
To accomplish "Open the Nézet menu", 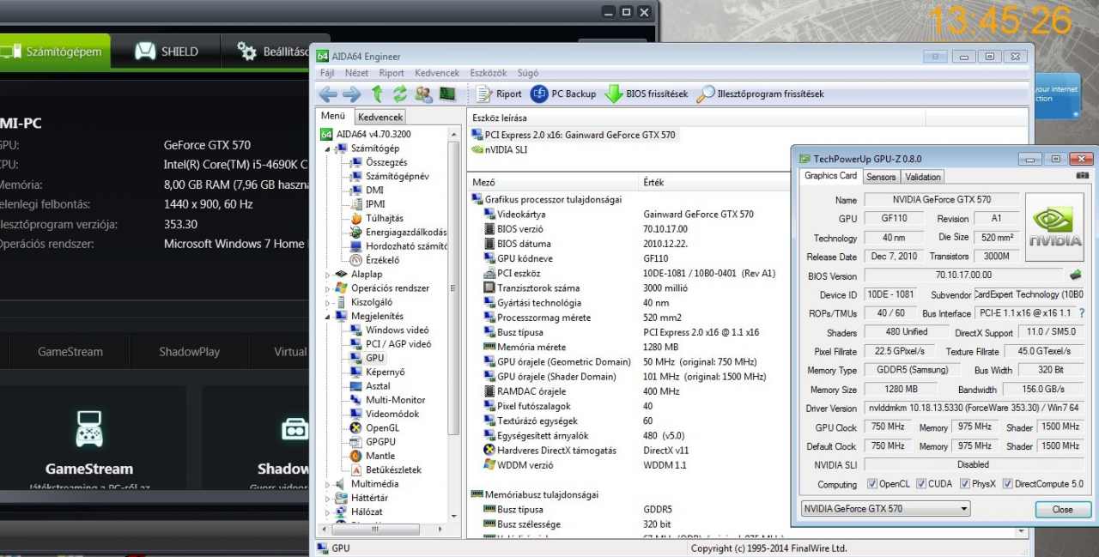I will point(356,73).
